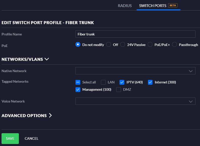Toggle the Select all checkbox
The height and width of the screenshot is (146, 200).
pos(78,82)
